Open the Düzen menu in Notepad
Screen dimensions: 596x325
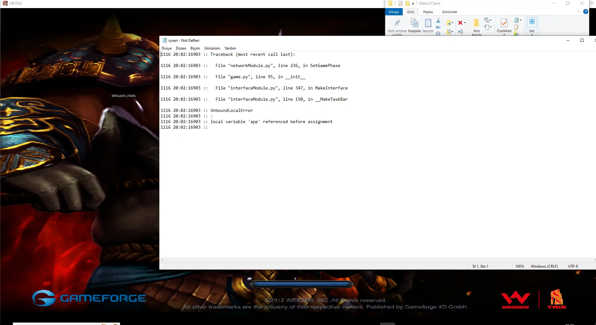[181, 48]
